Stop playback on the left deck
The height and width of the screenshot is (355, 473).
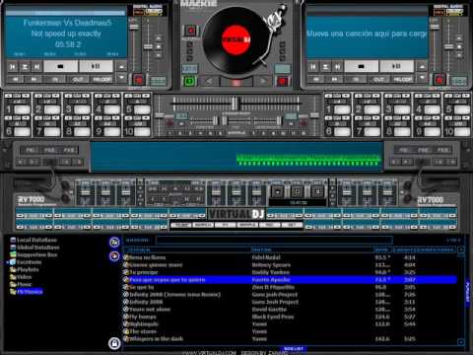coord(61,66)
